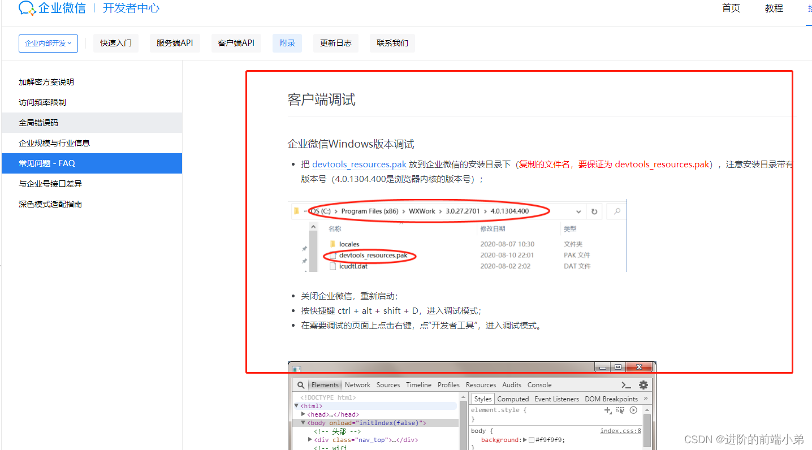
Task: Click 开发者中心 header link
Action: [131, 8]
